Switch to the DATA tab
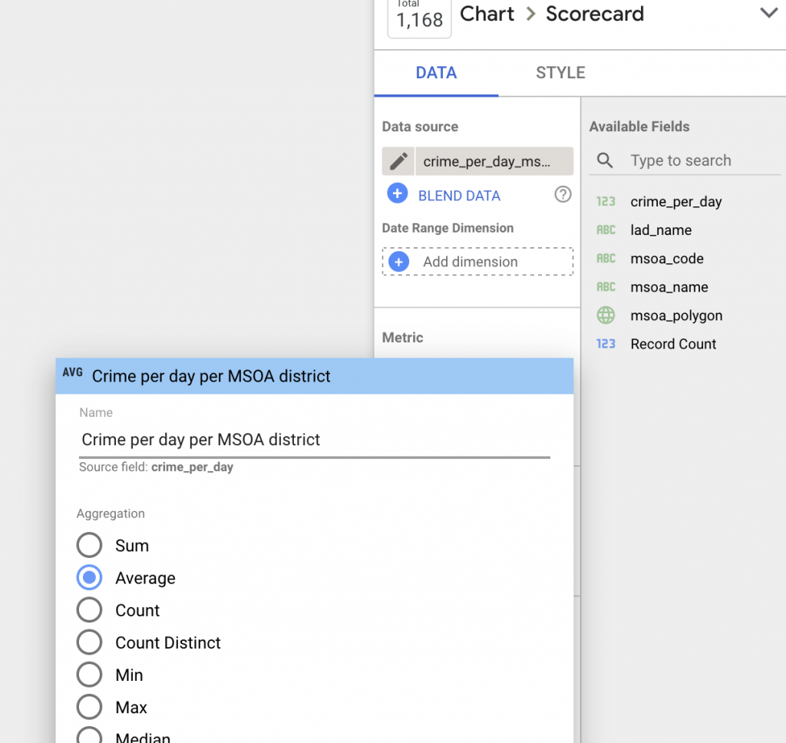 (436, 73)
